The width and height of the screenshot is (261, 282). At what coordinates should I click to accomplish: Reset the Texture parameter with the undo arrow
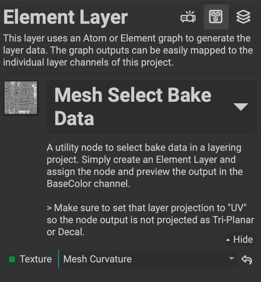pos(247,259)
